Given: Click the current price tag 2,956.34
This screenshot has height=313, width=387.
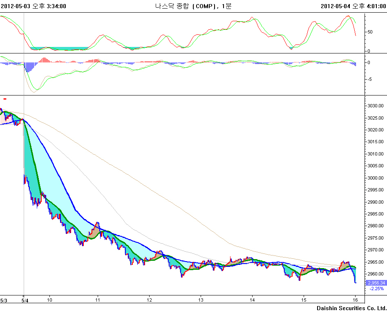Looking at the screenshot, I should click(x=376, y=283).
